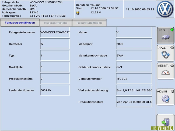Click the voltage reading 12,22 V
Screen dimensions: 175x131
(x=96, y=12)
